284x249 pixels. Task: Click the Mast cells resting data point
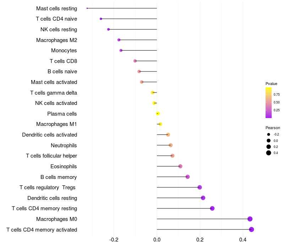pos(87,8)
